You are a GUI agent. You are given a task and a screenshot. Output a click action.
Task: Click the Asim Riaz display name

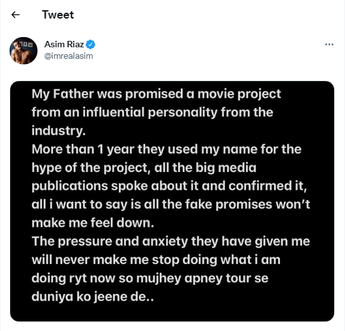pyautogui.click(x=64, y=44)
